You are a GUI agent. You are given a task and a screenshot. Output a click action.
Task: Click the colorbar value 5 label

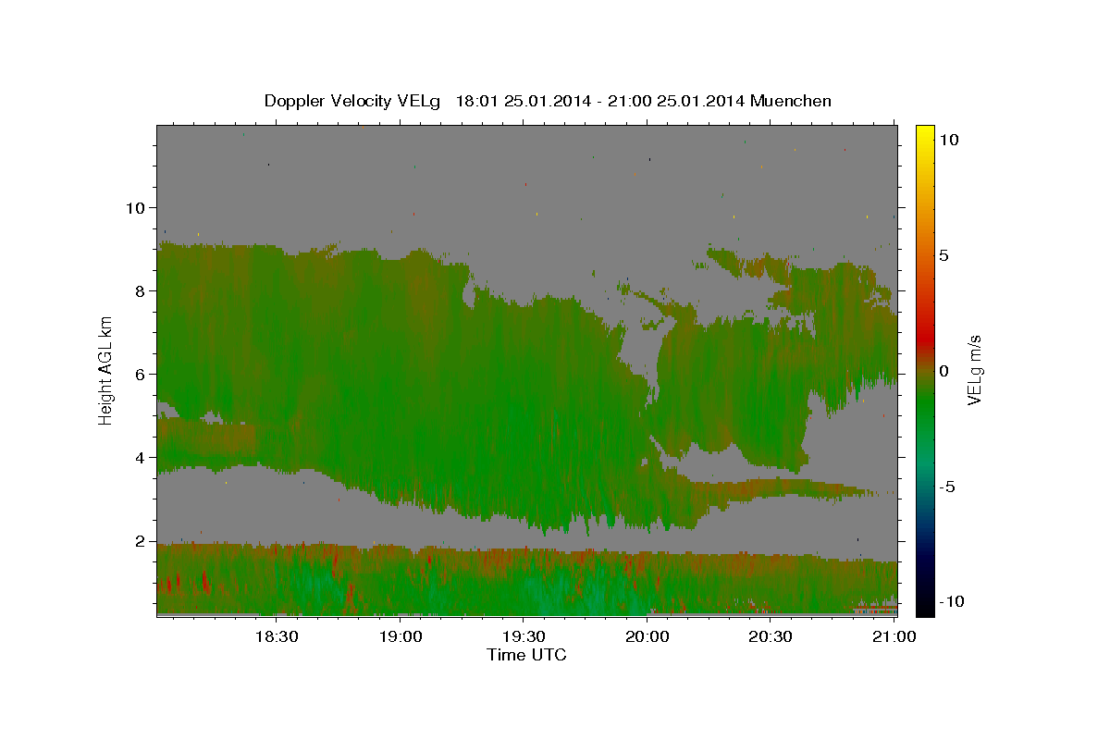pos(943,255)
